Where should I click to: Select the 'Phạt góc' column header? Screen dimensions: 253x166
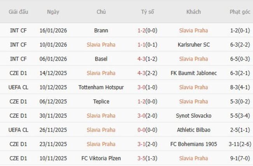point(240,12)
